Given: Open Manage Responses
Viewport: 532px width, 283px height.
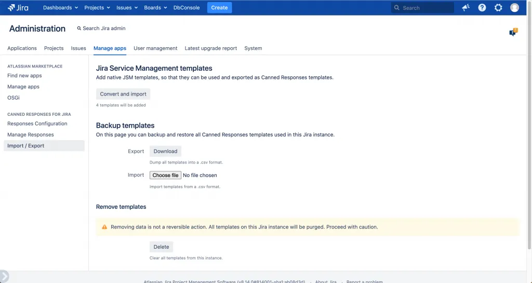Looking at the screenshot, I should coord(31,134).
